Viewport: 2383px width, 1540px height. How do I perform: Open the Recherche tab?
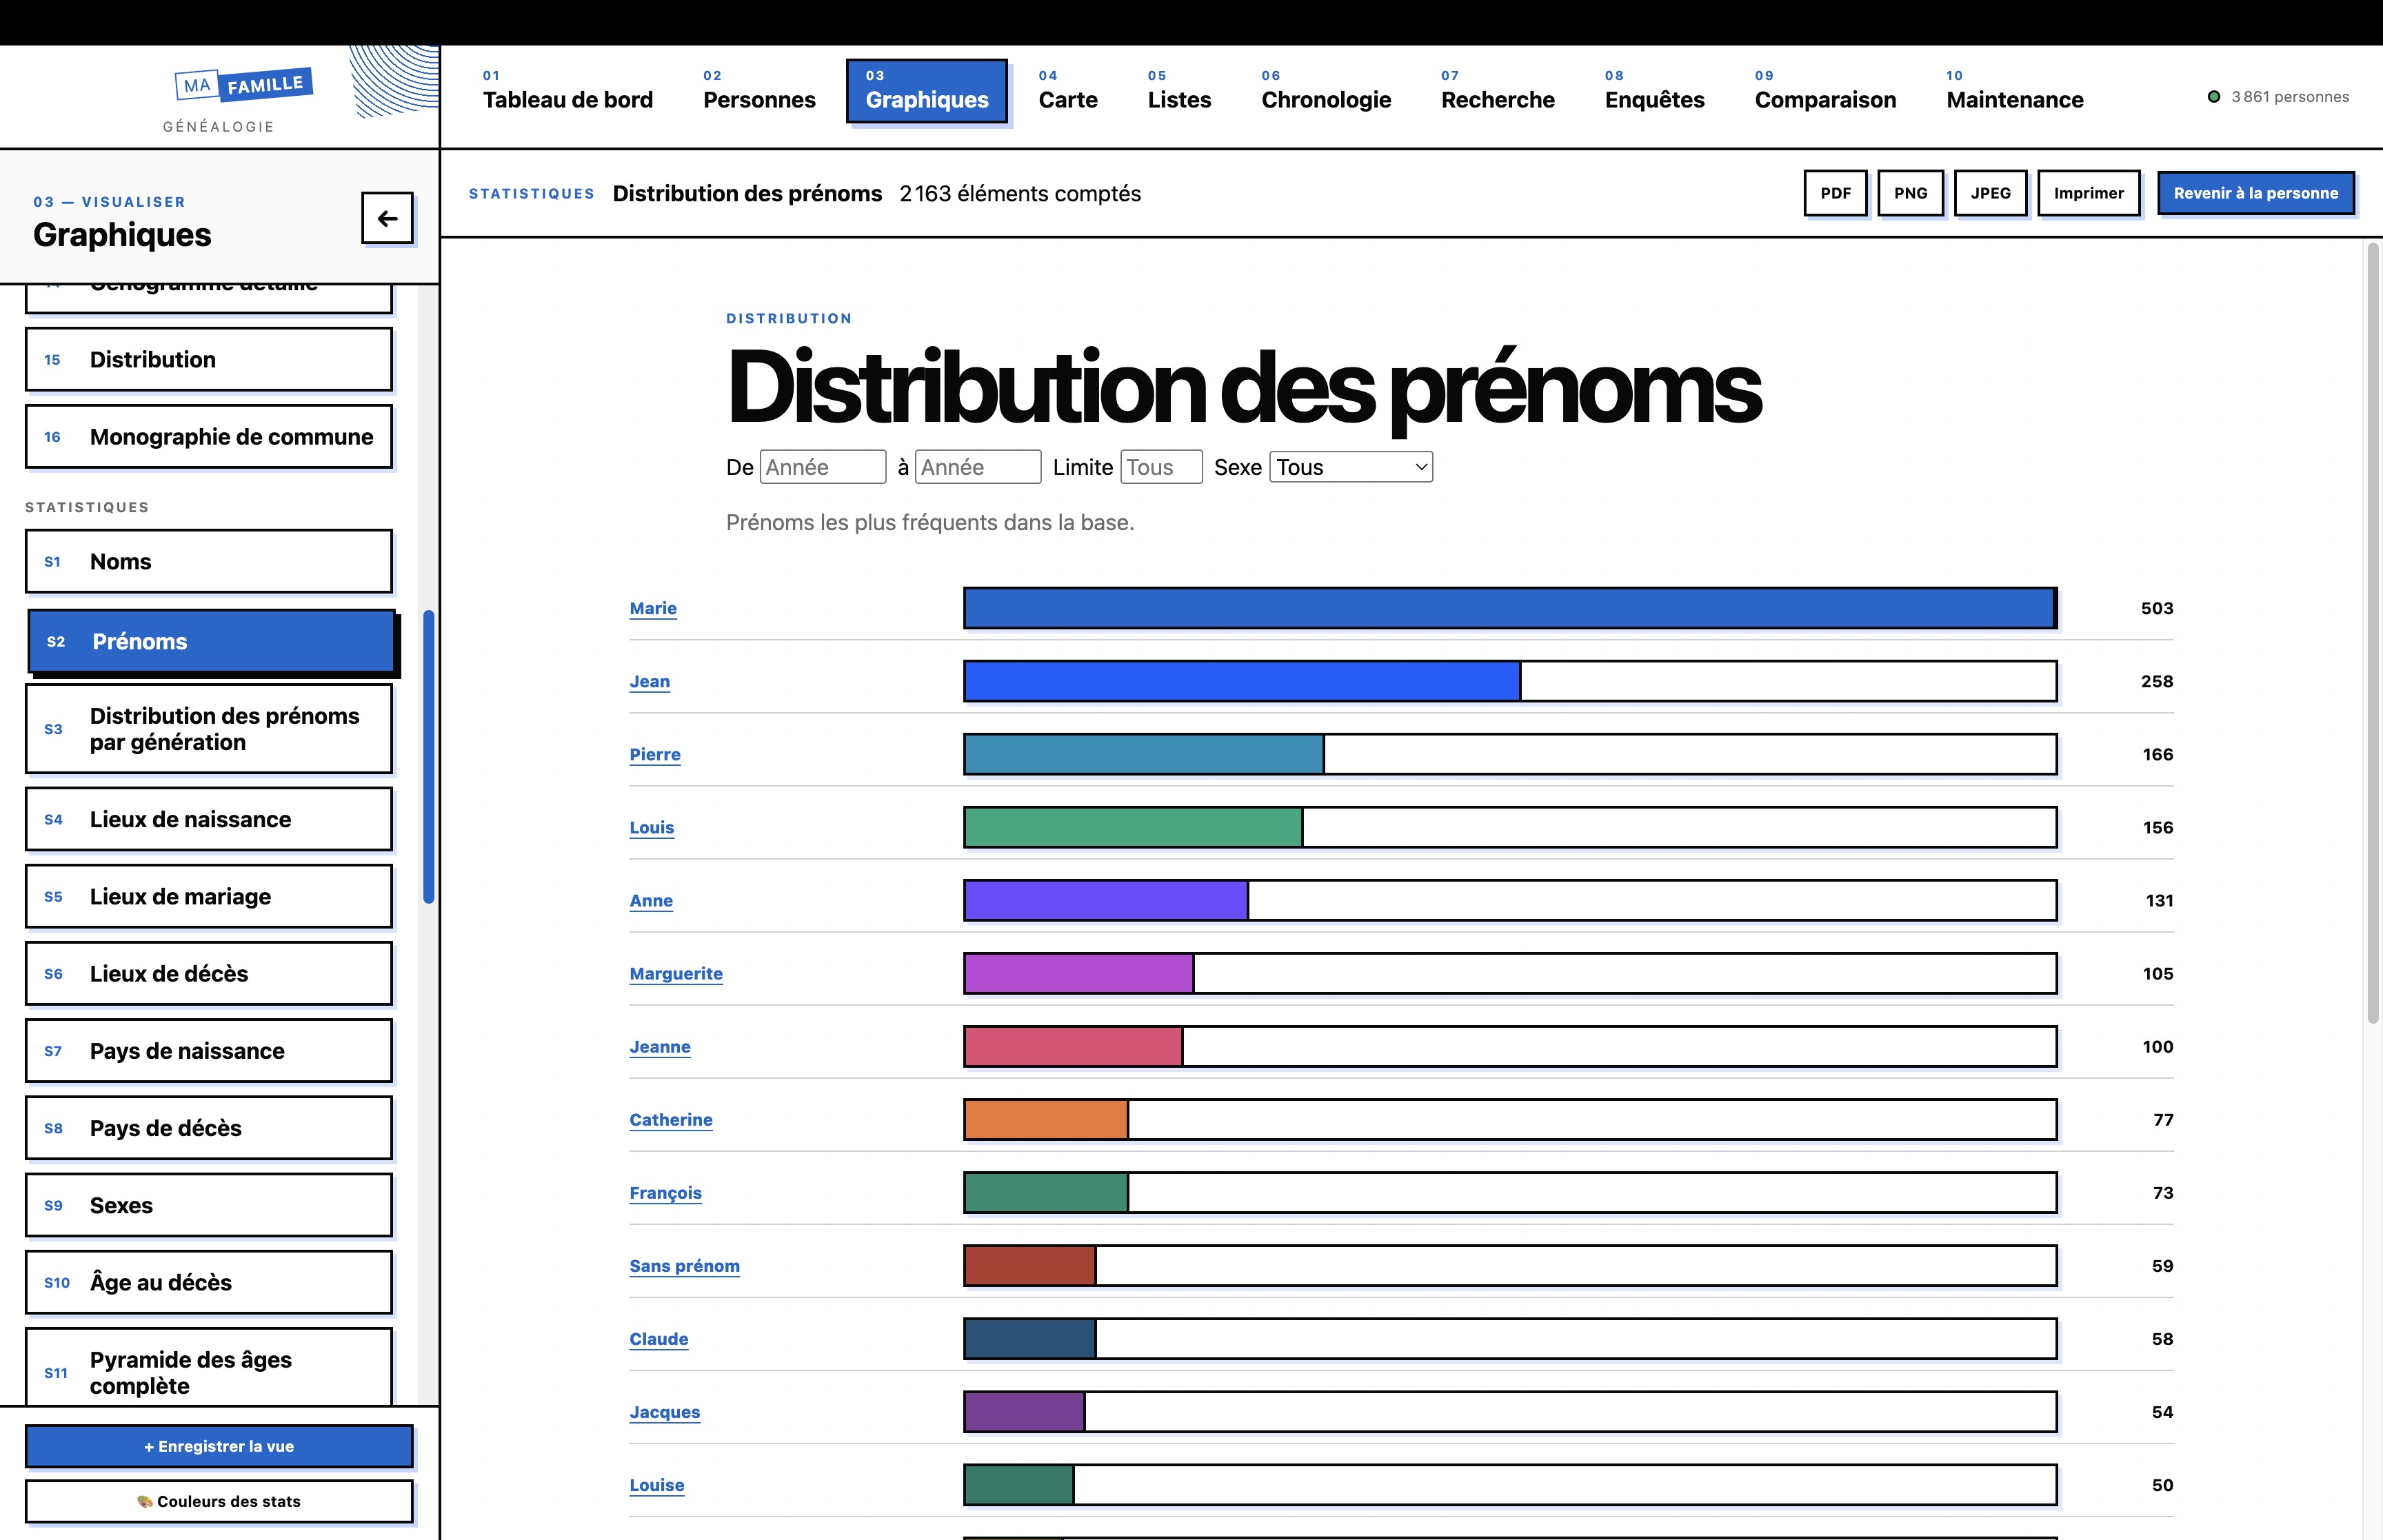tap(1497, 91)
